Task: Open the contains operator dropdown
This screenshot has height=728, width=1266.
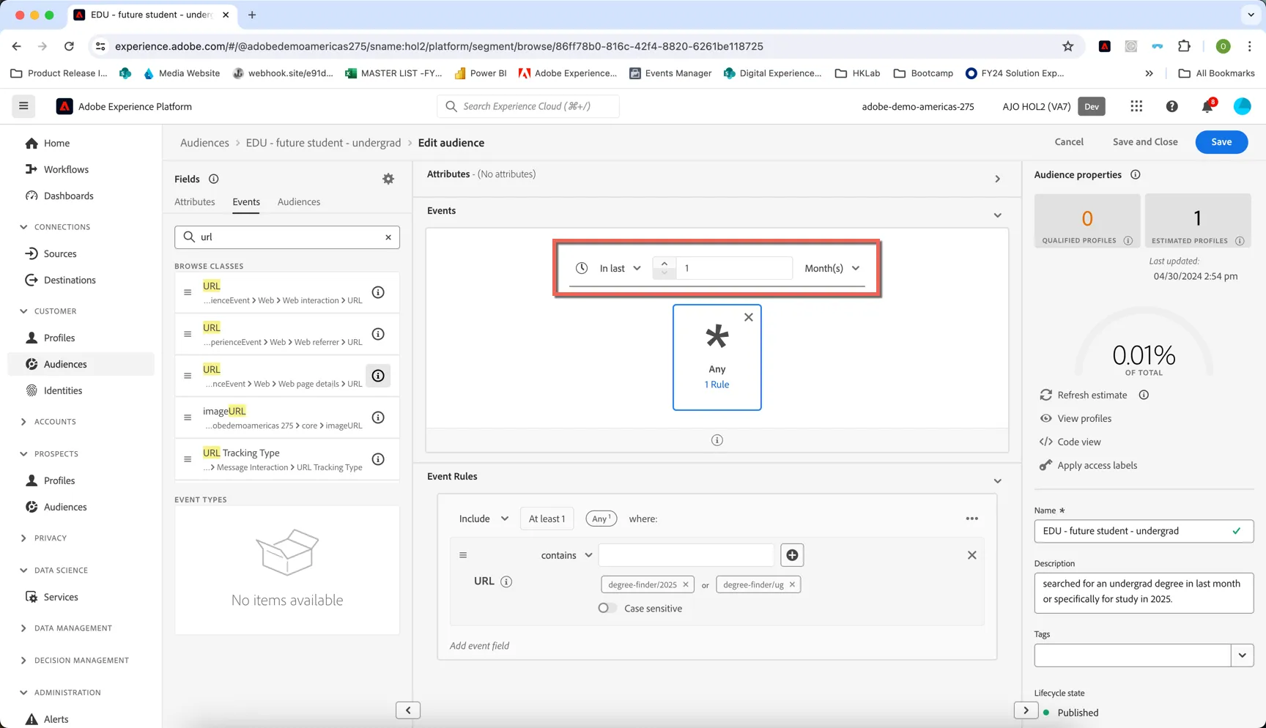Action: click(x=566, y=555)
